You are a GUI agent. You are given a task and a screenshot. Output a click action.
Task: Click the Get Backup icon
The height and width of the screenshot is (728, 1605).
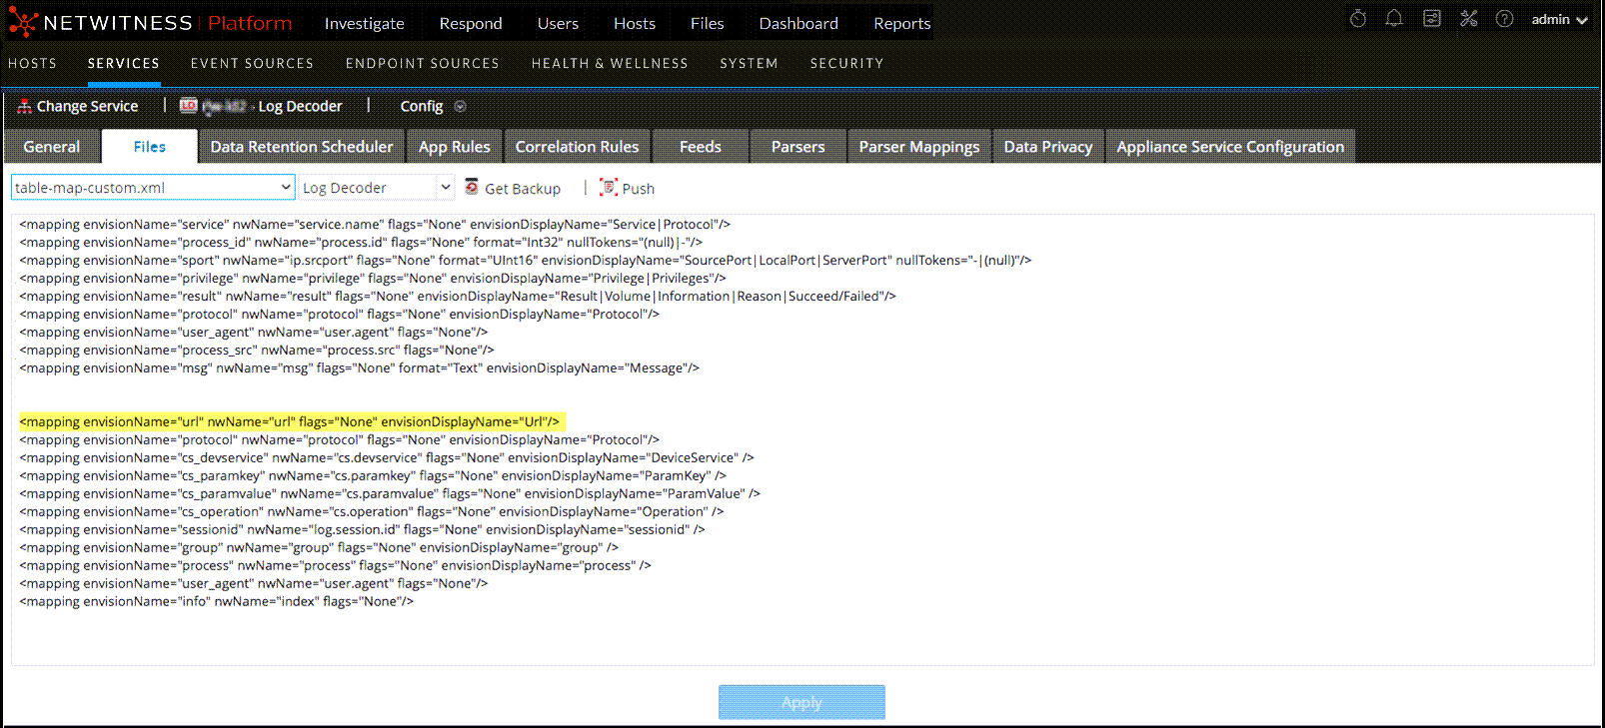click(472, 188)
